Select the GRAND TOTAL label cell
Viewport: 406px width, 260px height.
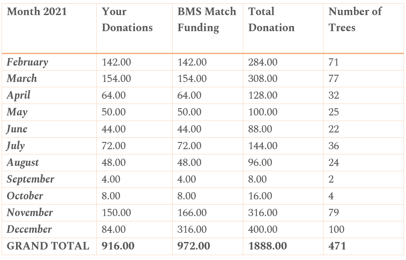click(x=49, y=246)
